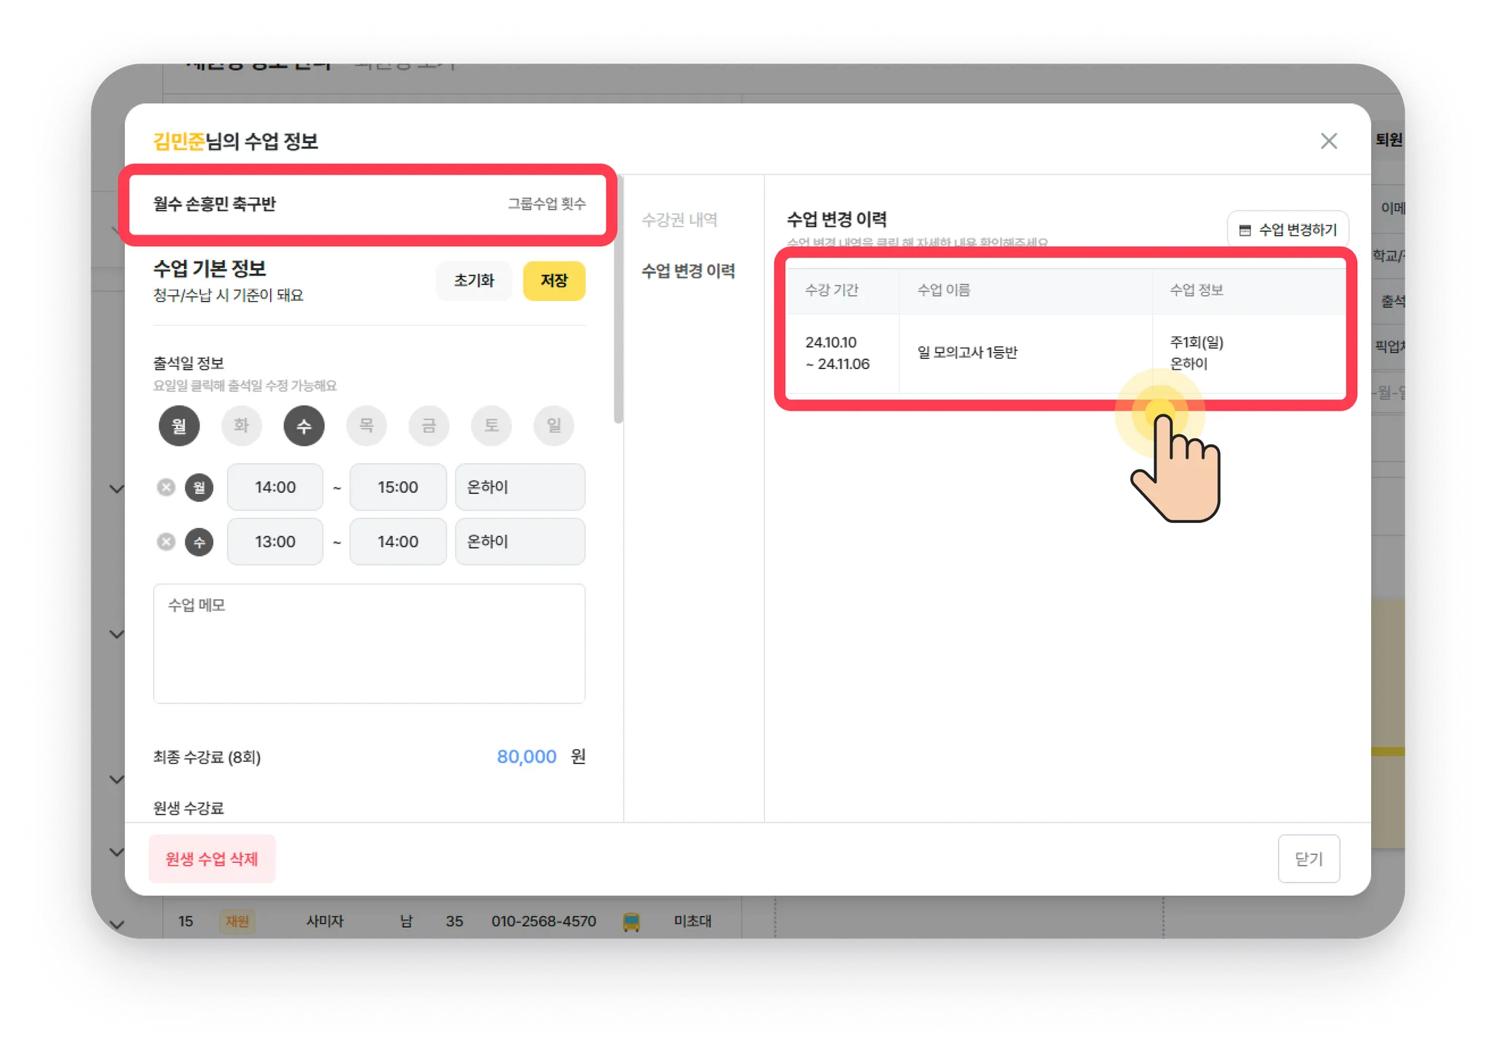
Task: Deselect the 월 attendance day circle
Action: click(x=179, y=425)
